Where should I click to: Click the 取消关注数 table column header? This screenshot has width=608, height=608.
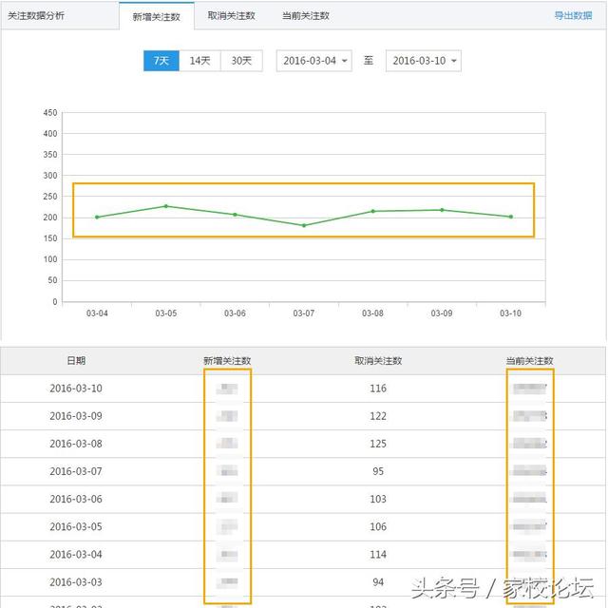click(378, 361)
